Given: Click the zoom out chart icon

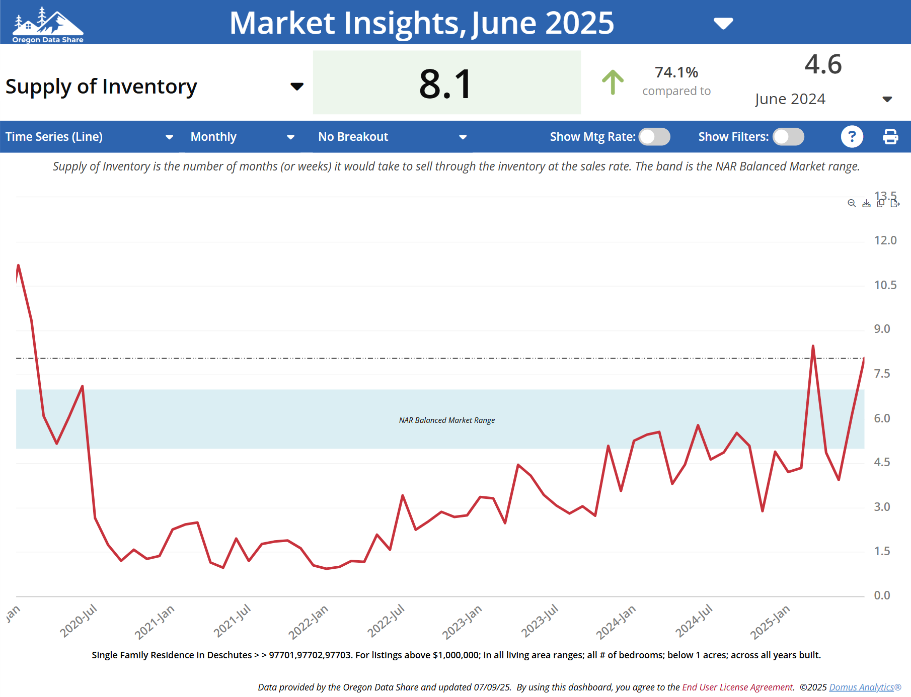Looking at the screenshot, I should pyautogui.click(x=852, y=203).
